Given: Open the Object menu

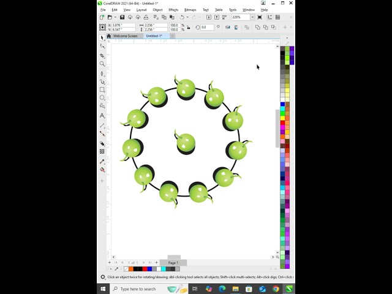Looking at the screenshot, I should pyautogui.click(x=157, y=10).
